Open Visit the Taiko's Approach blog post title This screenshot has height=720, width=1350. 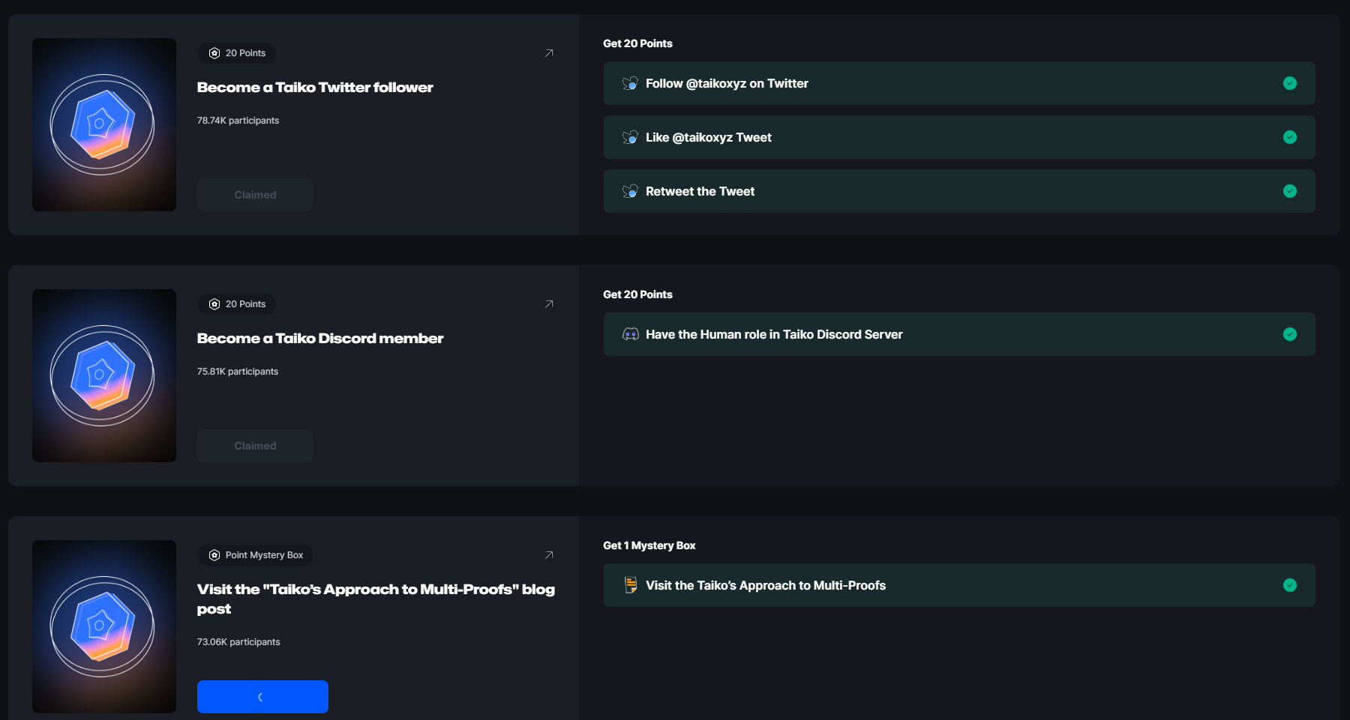coord(376,599)
